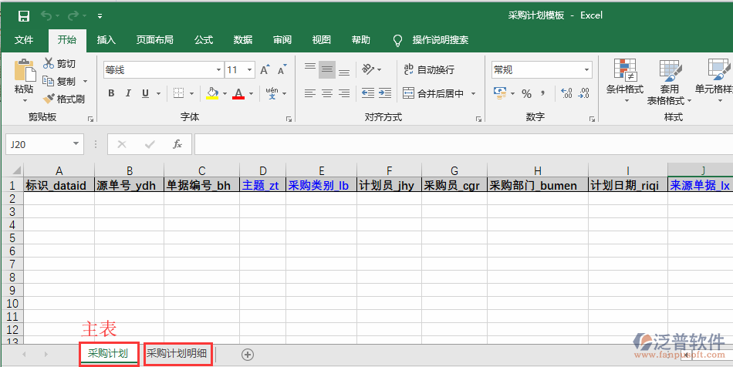Expand the Copy (复制) dropdown arrow
The width and height of the screenshot is (733, 367).
point(85,81)
